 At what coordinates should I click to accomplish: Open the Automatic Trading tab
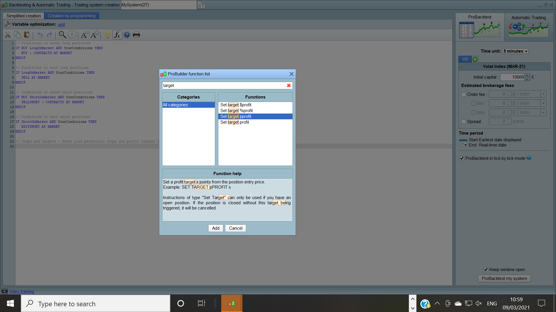[528, 27]
